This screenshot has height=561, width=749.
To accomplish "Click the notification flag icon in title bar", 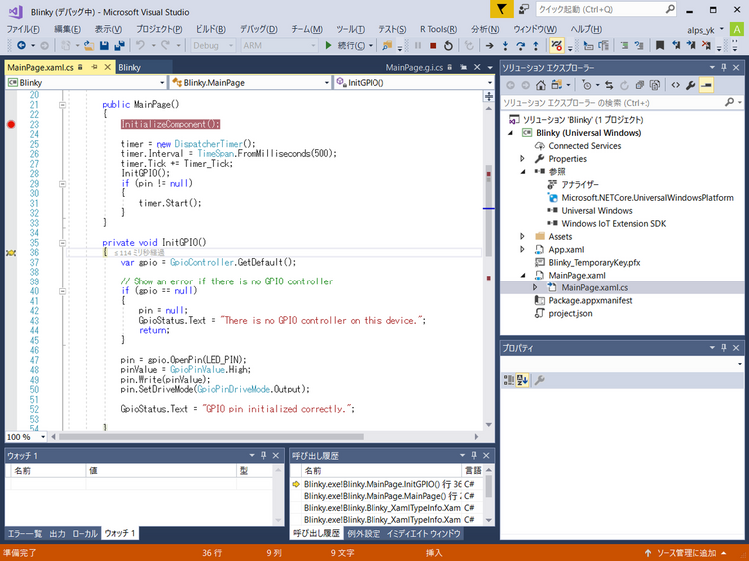I will click(503, 9).
